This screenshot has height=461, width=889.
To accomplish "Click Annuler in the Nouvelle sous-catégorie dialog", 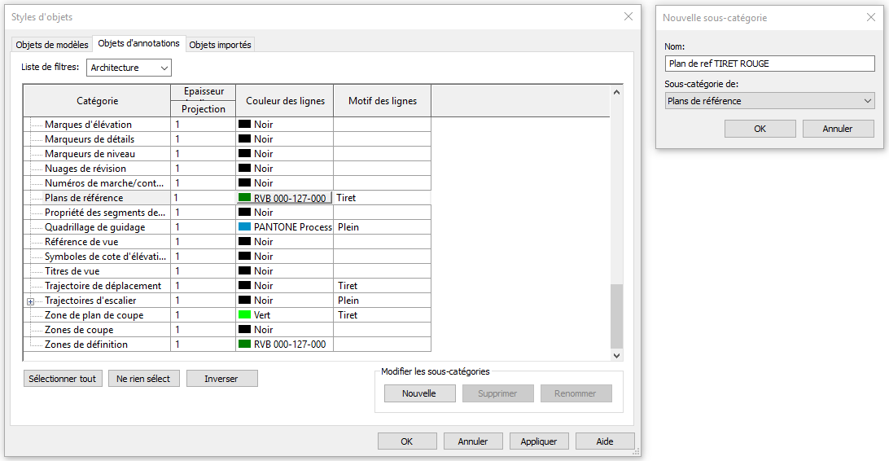I will click(x=838, y=129).
